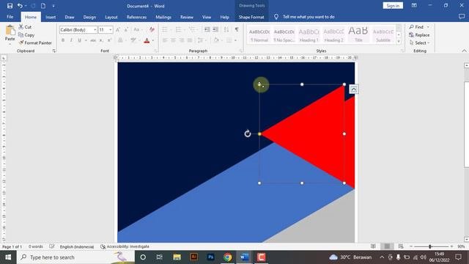The width and height of the screenshot is (469, 264).
Task: Switch to the Design tab
Action: click(x=89, y=17)
